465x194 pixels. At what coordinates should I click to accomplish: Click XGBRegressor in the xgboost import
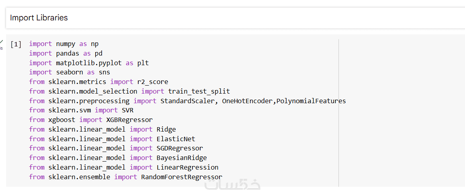pyautogui.click(x=129, y=120)
